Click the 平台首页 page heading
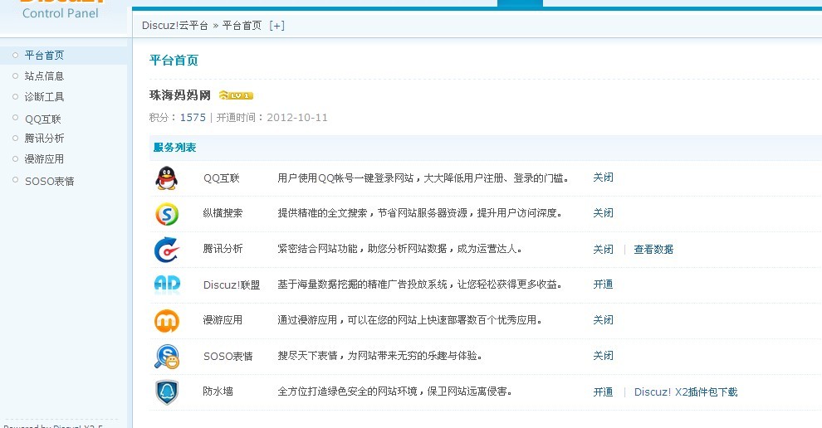Screen dimensions: 822x428 coord(174,61)
